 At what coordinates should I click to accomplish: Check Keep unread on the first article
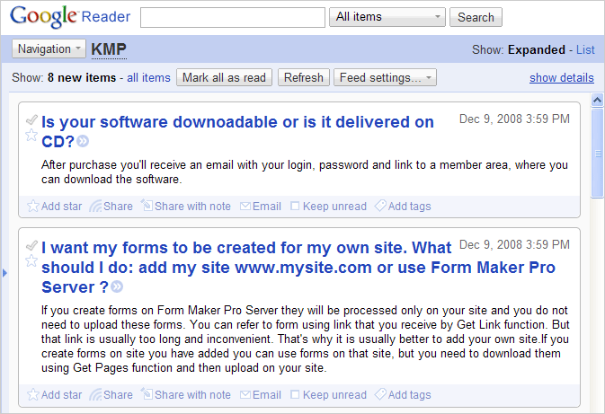pyautogui.click(x=295, y=207)
